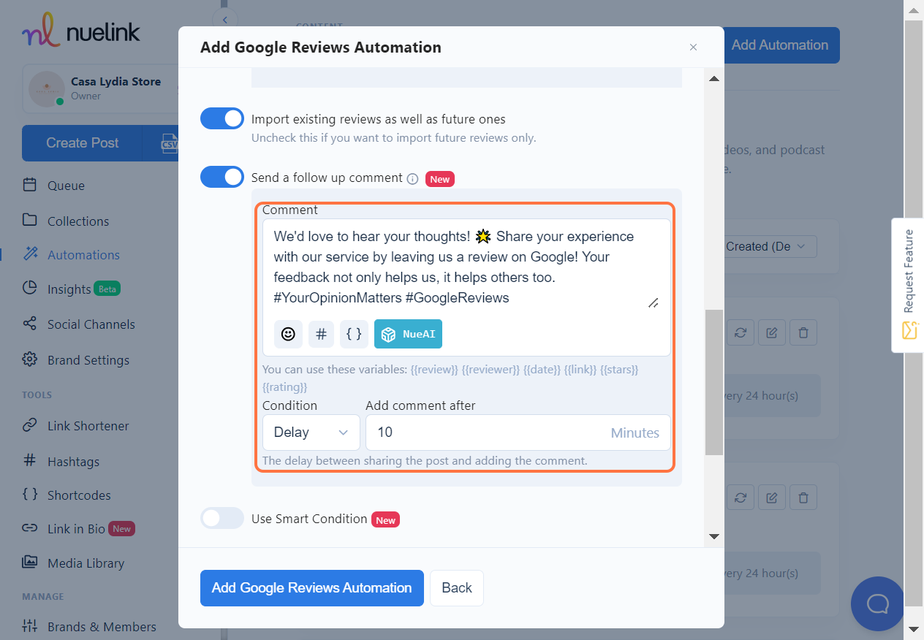This screenshot has width=924, height=640.
Task: Disable the Send a follow up comment switch
Action: (x=222, y=177)
